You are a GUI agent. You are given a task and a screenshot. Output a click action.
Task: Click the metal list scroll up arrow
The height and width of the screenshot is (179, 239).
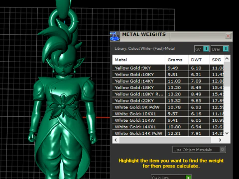coord(227,59)
